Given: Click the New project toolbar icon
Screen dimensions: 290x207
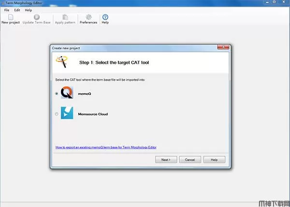Looking at the screenshot, I should [x=11, y=17].
